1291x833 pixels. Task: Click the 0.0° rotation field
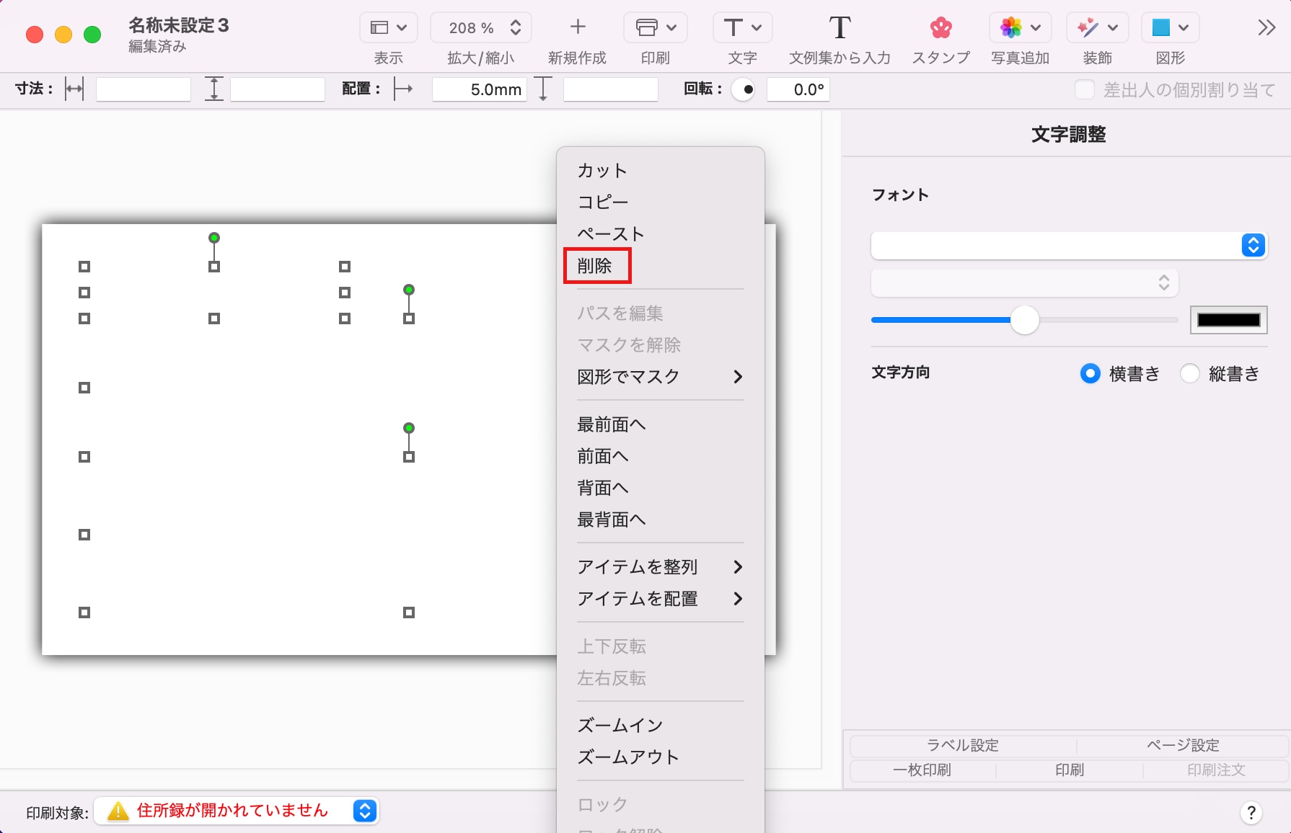point(798,89)
